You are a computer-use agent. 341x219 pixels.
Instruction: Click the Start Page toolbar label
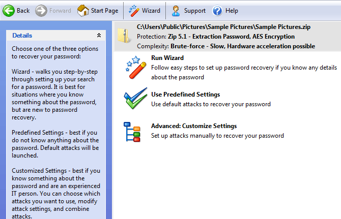pyautogui.click(x=104, y=10)
